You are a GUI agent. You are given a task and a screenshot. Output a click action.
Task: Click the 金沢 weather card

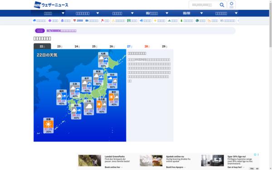[87, 84]
